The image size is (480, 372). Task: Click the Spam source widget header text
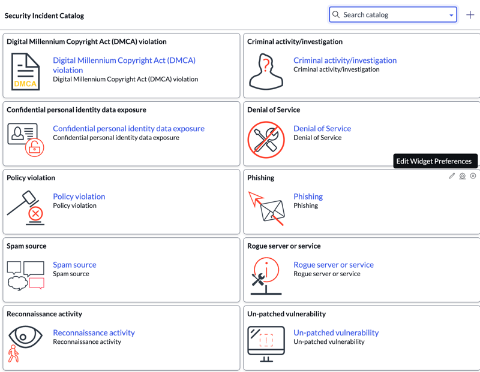click(x=26, y=246)
